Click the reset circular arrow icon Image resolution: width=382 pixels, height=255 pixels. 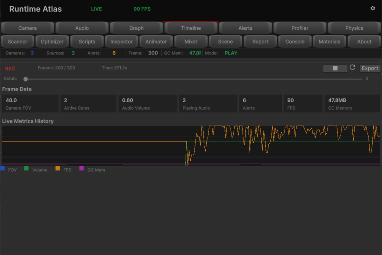click(352, 68)
